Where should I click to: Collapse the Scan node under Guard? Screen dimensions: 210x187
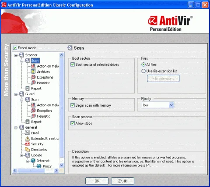[x=22, y=100]
